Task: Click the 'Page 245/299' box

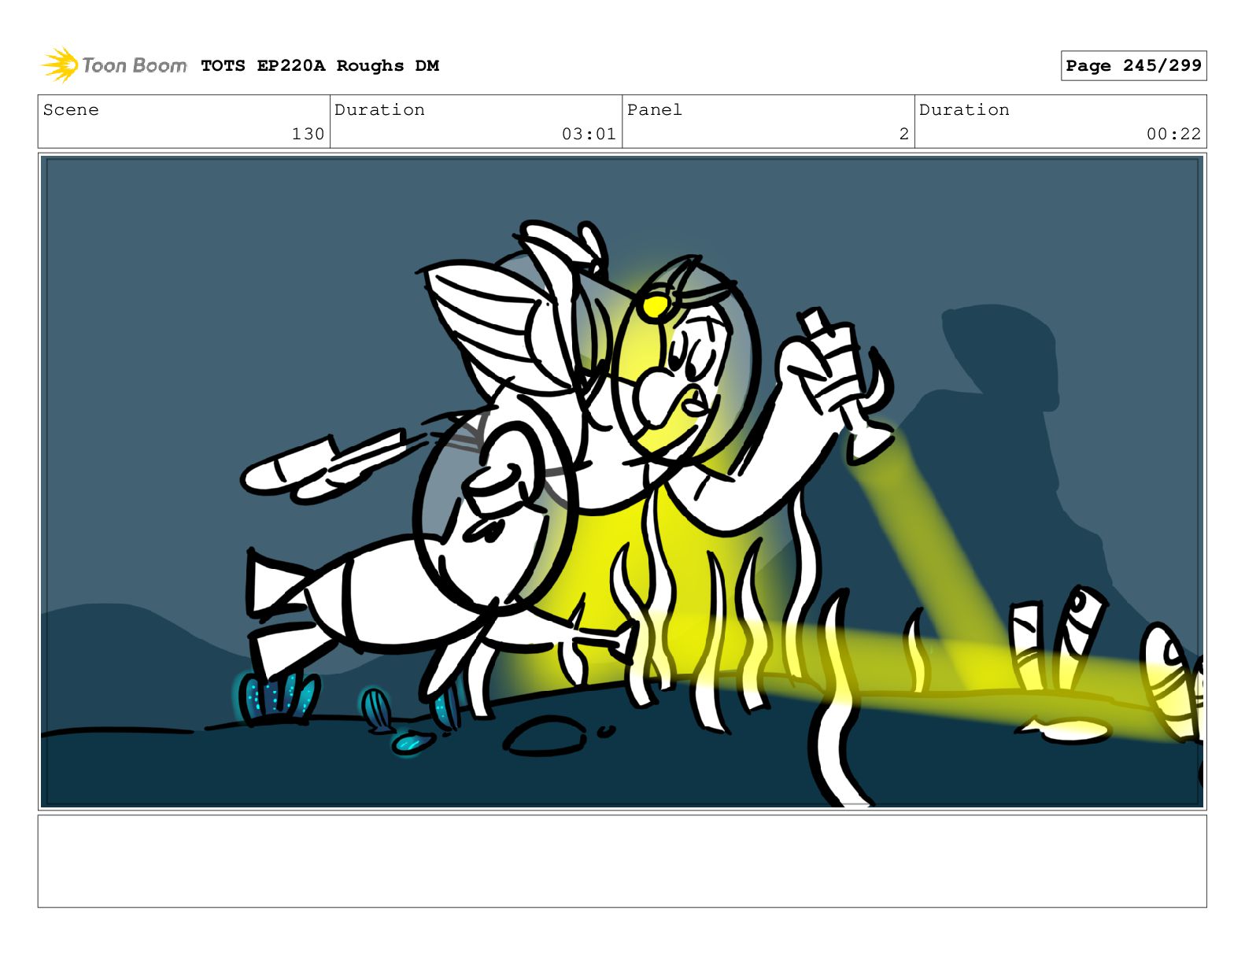Action: coord(1133,66)
